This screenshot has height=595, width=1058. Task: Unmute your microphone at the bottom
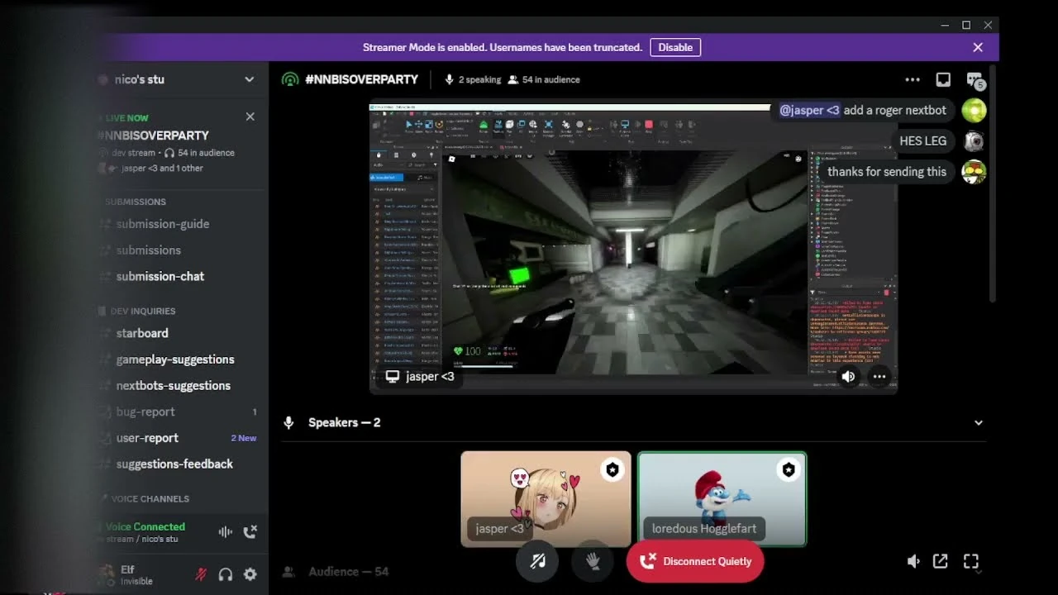tap(537, 561)
